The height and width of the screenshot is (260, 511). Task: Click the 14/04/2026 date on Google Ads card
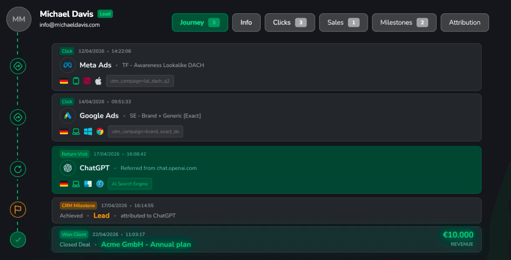tap(91, 101)
